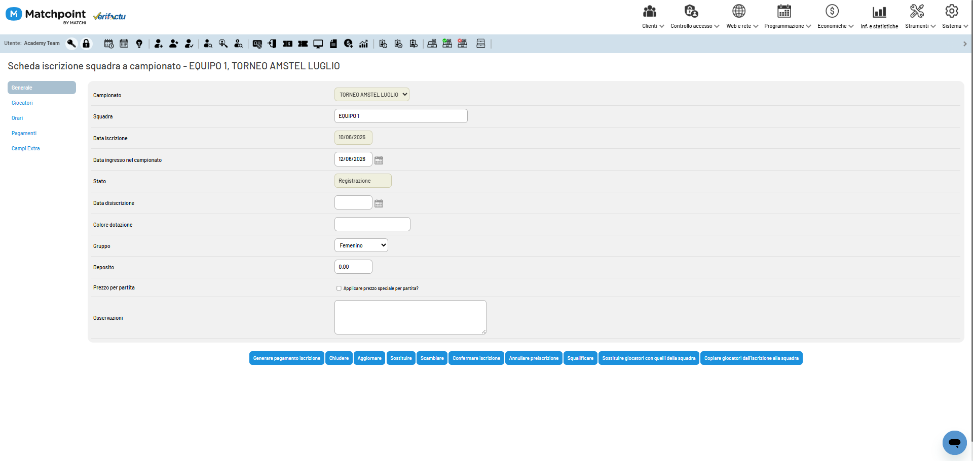Click the badge with arrow icon
Image resolution: width=973 pixels, height=461 pixels.
pyautogui.click(x=414, y=44)
